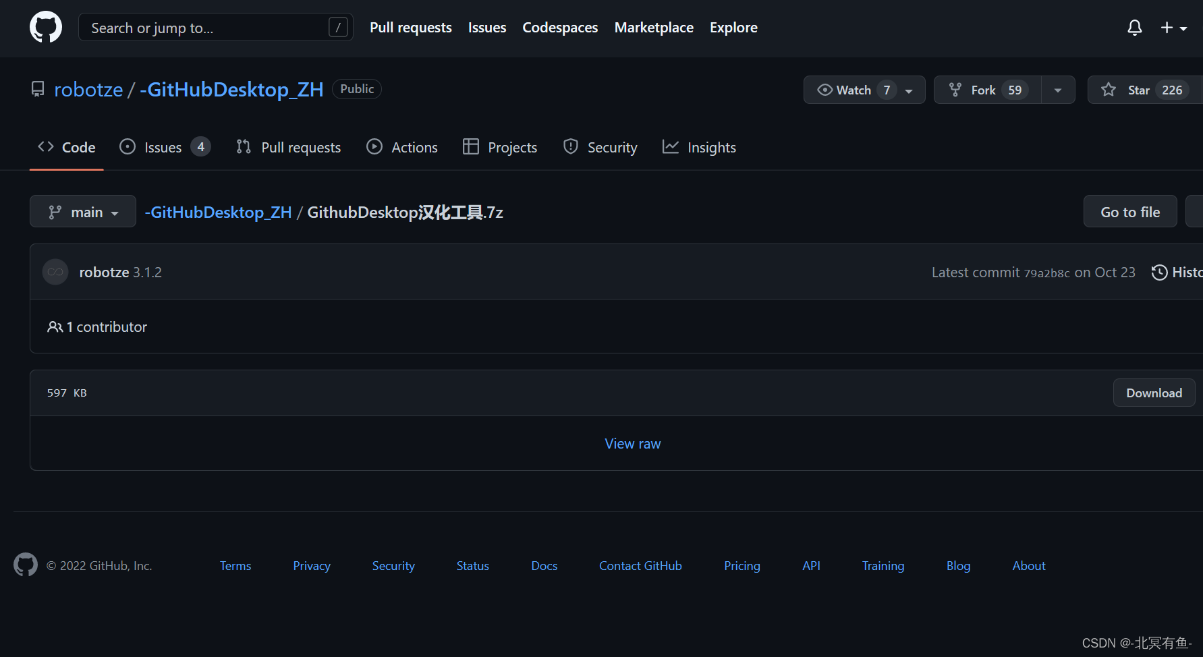Open footer Security link

[393, 566]
